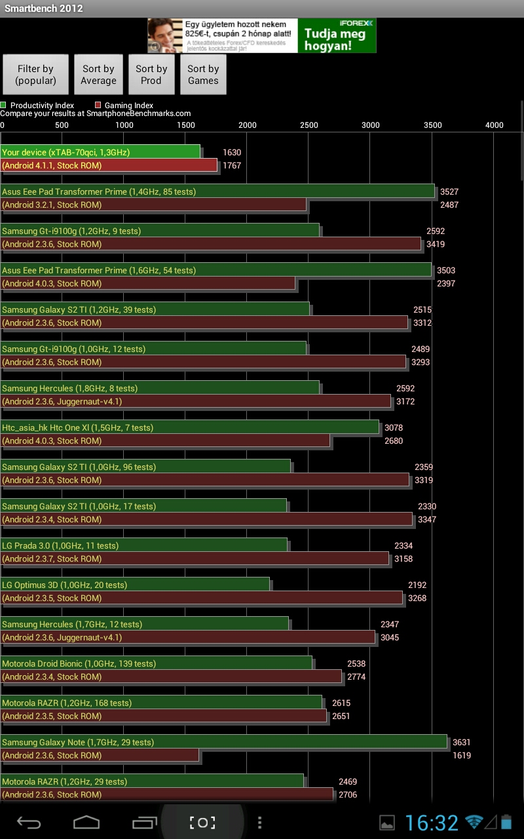Tap the Android back navigation icon
The width and height of the screenshot is (524, 839).
click(29, 823)
